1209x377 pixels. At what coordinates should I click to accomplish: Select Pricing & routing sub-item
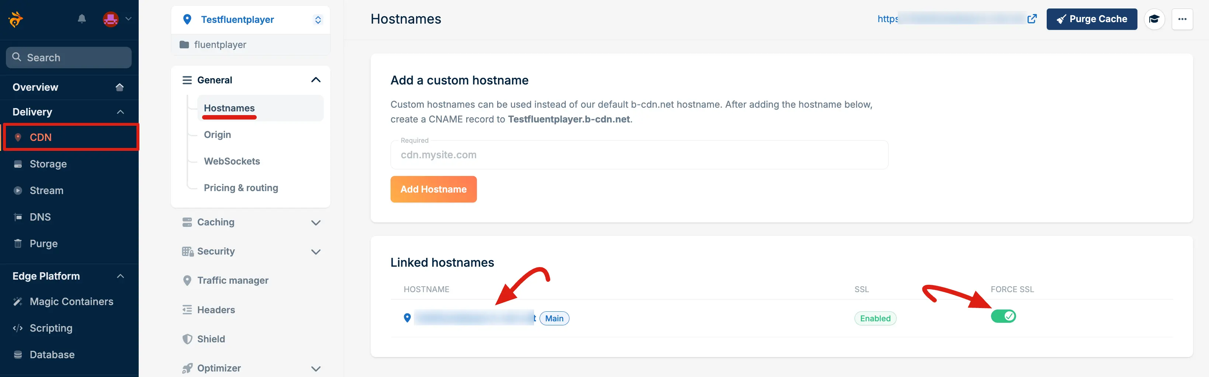[241, 188]
